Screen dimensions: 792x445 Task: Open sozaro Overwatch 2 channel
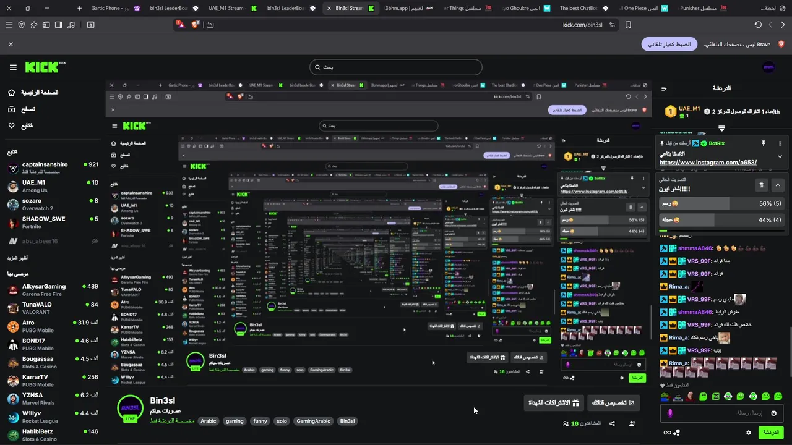click(53, 205)
